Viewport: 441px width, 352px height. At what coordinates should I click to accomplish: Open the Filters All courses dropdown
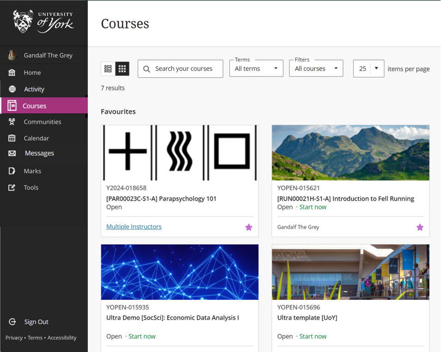(316, 69)
